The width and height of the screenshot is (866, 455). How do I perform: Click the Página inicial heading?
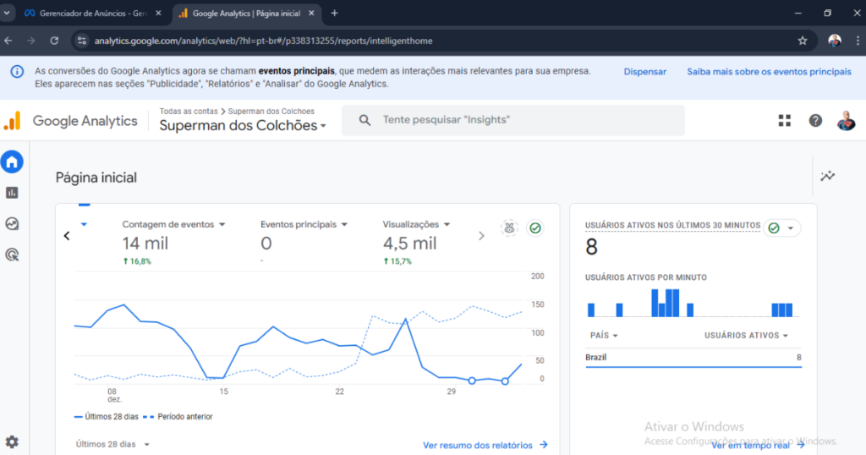coord(96,178)
